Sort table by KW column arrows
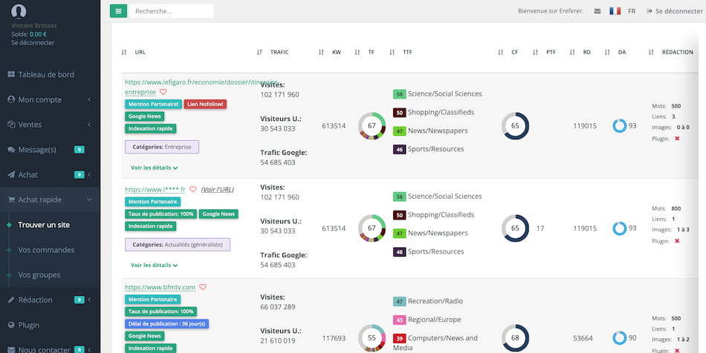The width and height of the screenshot is (706, 353). (x=321, y=52)
